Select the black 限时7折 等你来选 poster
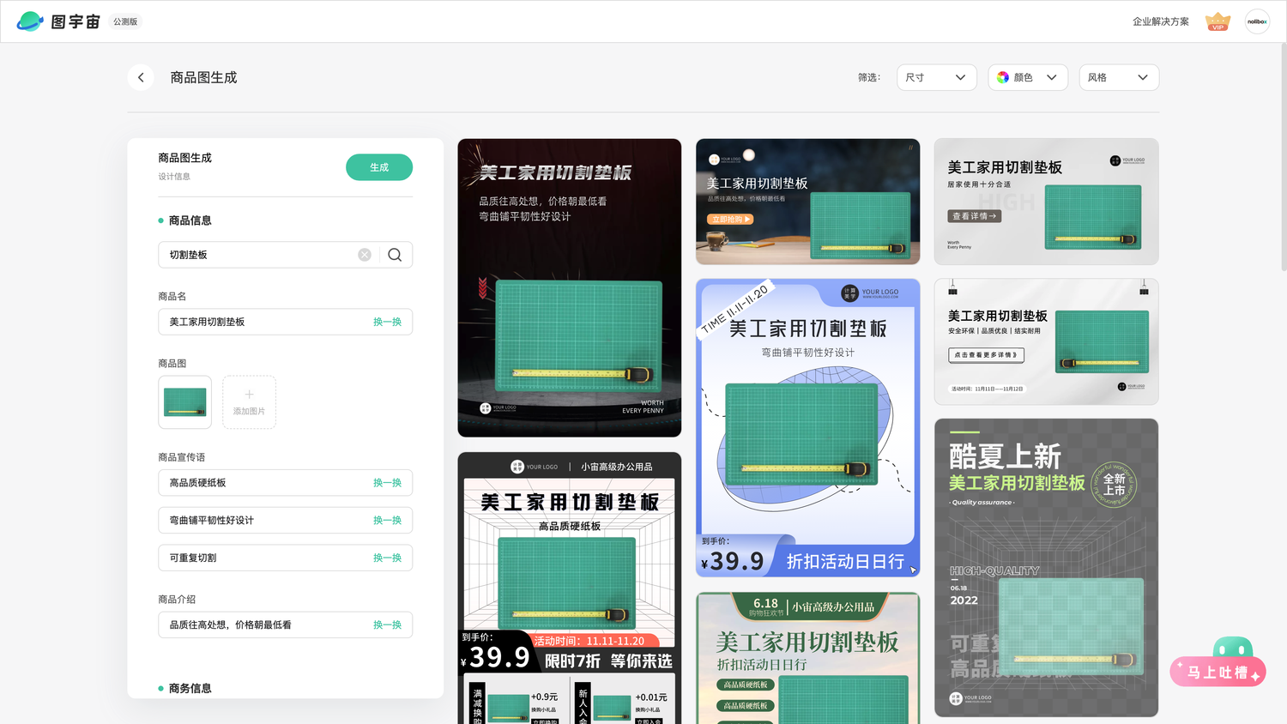1287x724 pixels. tap(570, 588)
